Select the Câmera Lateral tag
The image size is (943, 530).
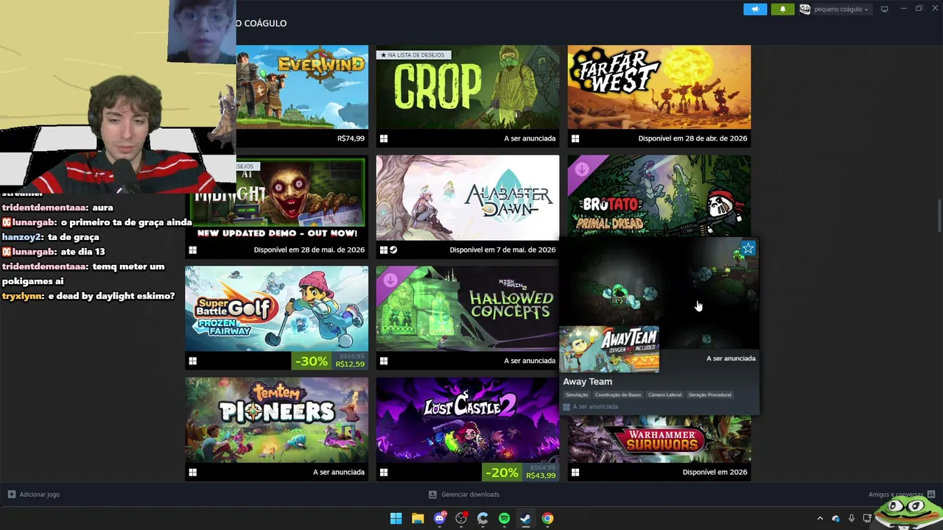click(x=665, y=395)
